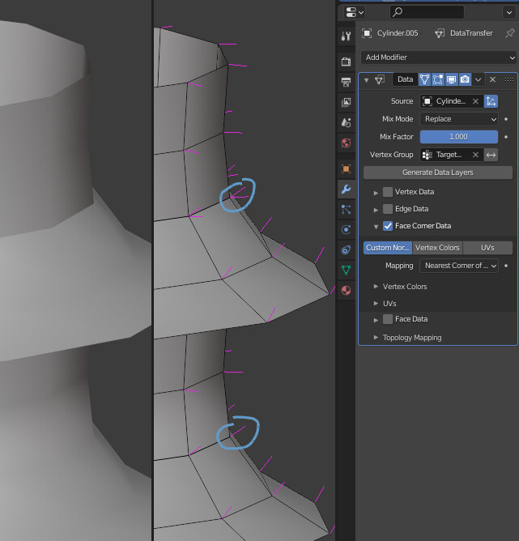
Task: Grab the modifier panel drag handle dots
Action: click(x=509, y=79)
